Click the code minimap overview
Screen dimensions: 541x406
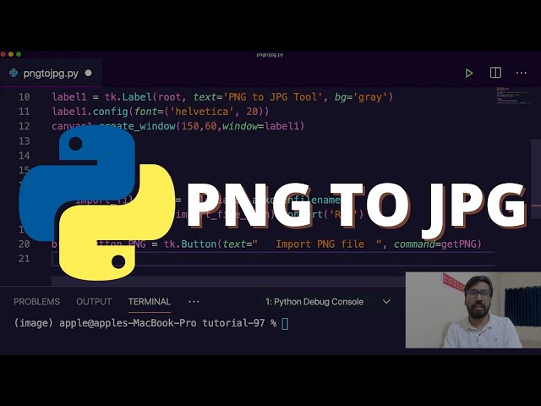512,96
